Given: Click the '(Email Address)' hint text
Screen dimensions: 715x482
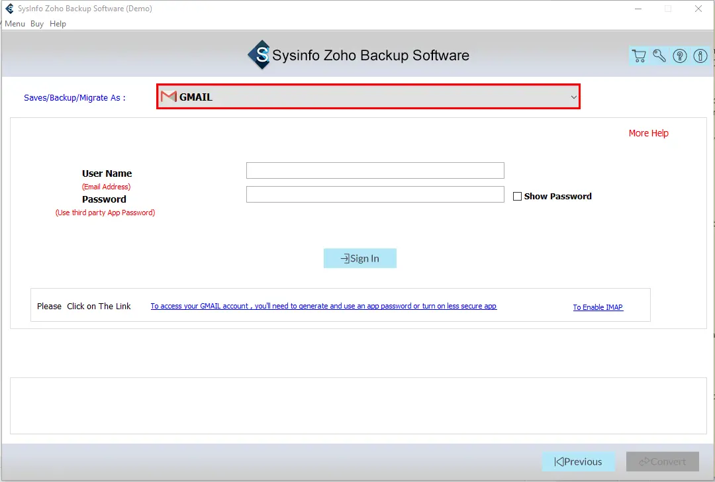Looking at the screenshot, I should click(x=106, y=187).
